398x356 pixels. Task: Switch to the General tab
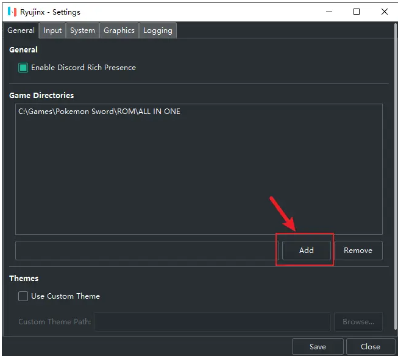point(21,30)
